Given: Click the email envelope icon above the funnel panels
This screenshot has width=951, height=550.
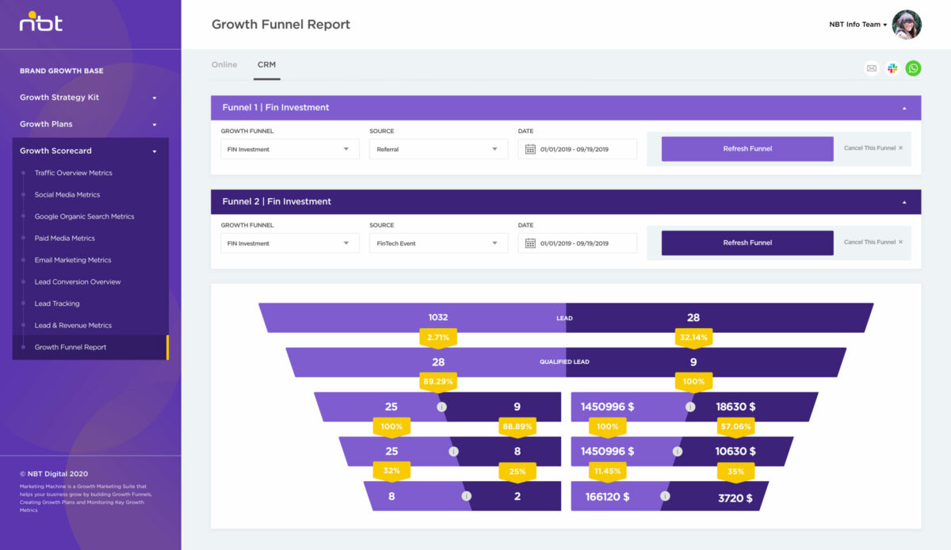Looking at the screenshot, I should point(871,68).
